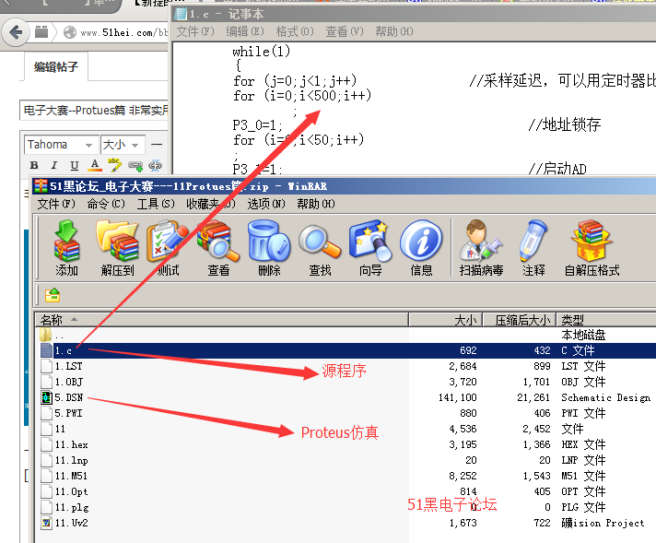Open the Wizard (向导) tool
Screen dimensions: 656x543
click(370, 248)
